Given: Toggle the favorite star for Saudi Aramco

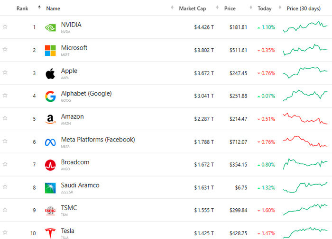Looking at the screenshot, I should pos(5,187).
